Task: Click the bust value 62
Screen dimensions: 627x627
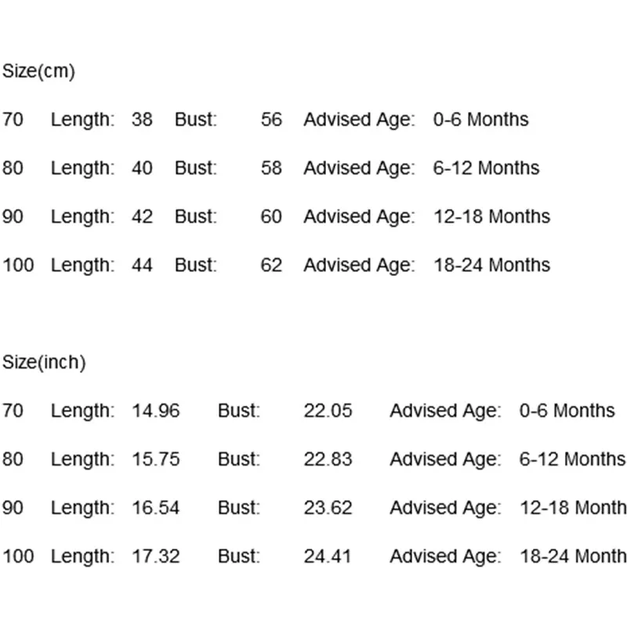Action: click(271, 266)
